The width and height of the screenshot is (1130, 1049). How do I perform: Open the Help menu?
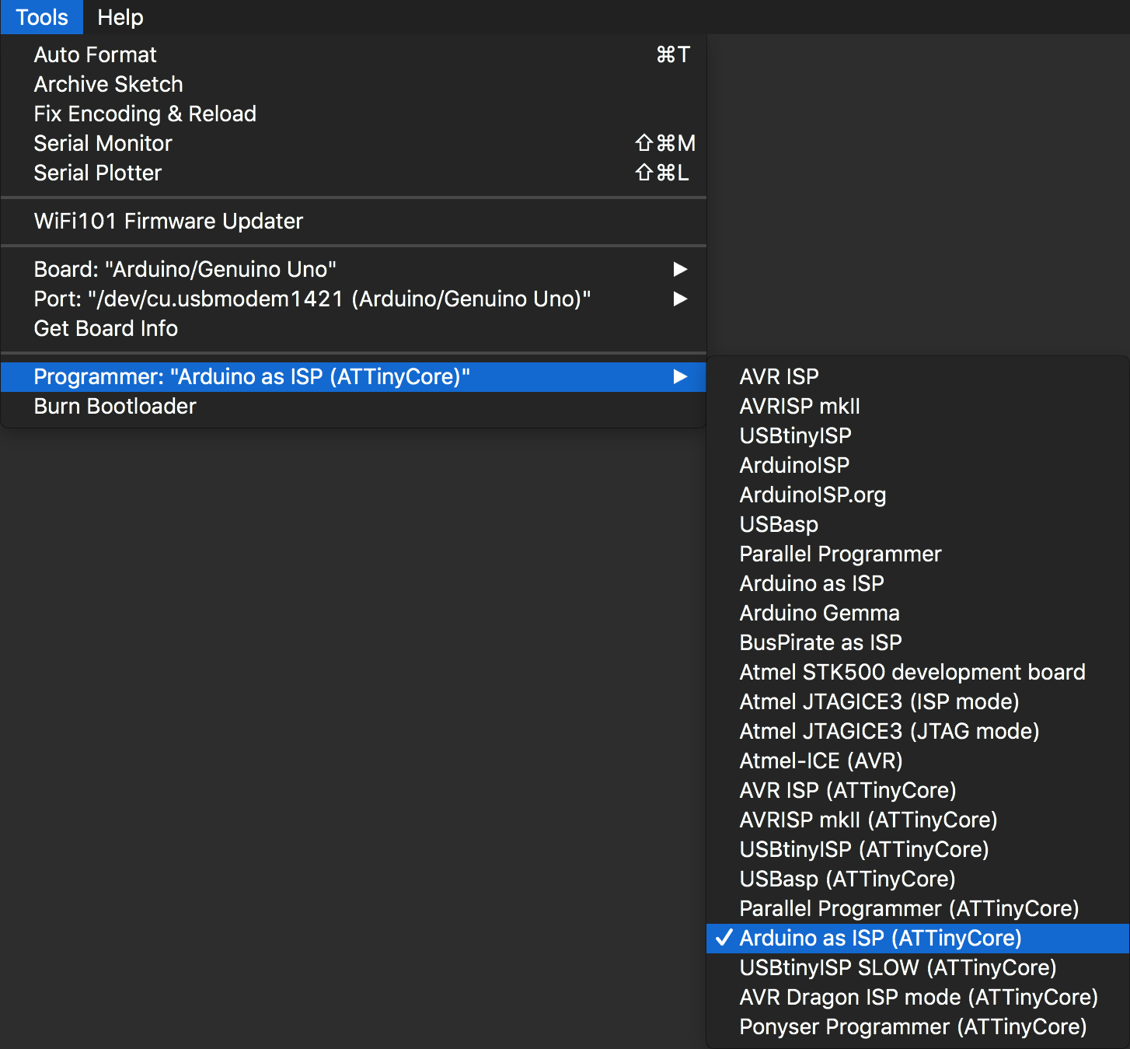[120, 17]
